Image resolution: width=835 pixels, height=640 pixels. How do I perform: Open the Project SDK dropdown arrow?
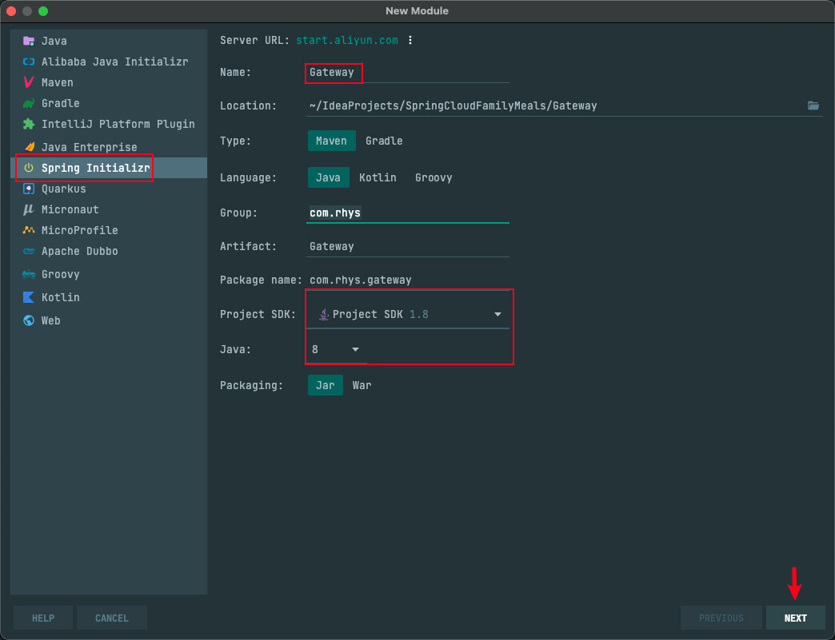click(497, 315)
